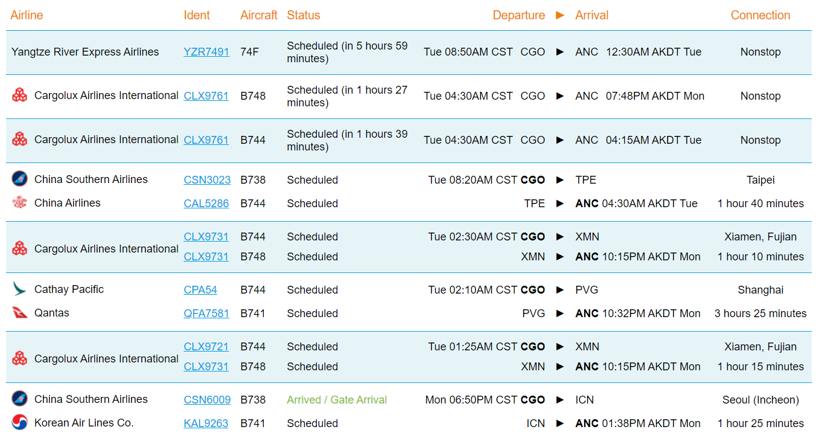Click the China Southern logo beside CSN3023
819x444 pixels.
coord(20,179)
